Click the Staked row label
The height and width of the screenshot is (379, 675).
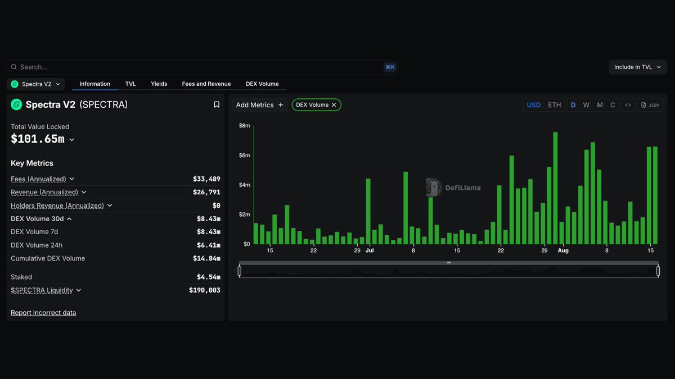(21, 277)
